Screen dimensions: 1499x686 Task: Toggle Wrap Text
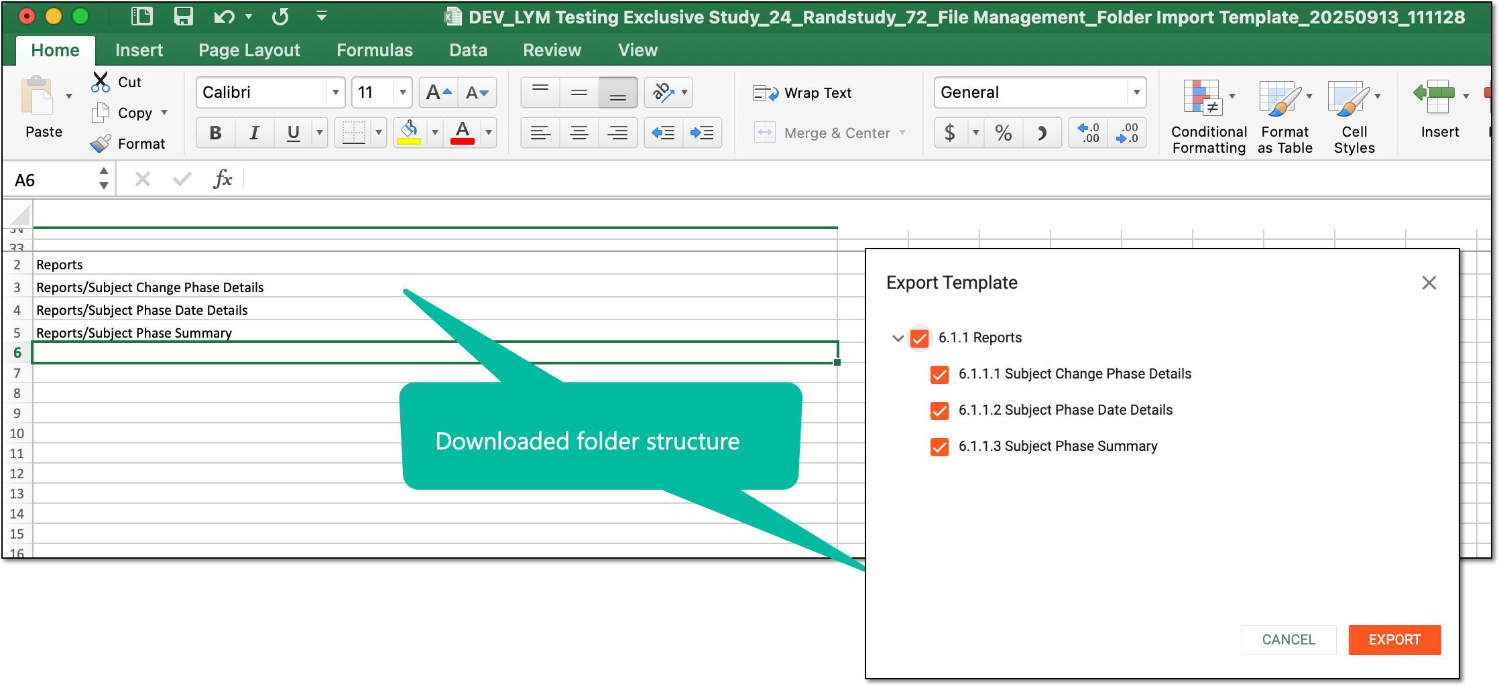pyautogui.click(x=802, y=93)
